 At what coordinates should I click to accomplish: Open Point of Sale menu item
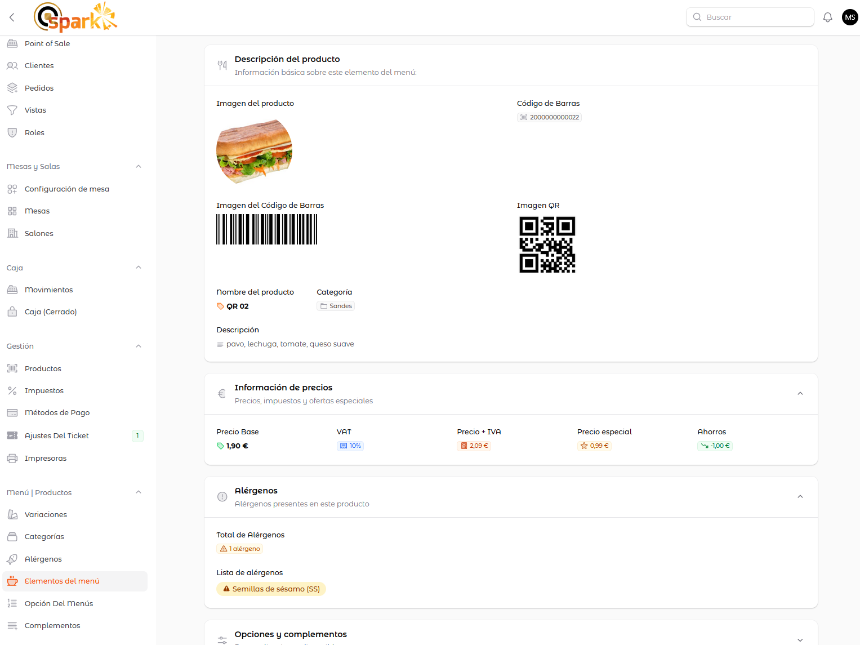[x=47, y=44]
